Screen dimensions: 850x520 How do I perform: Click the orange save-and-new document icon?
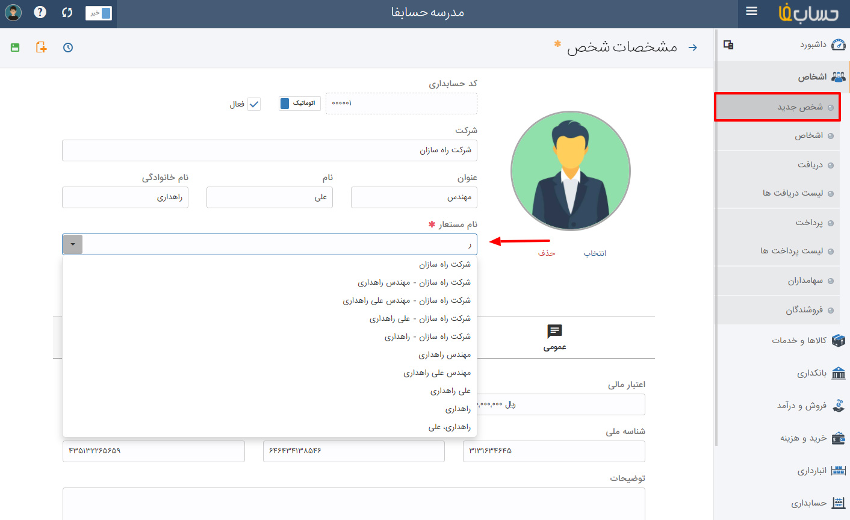41,48
